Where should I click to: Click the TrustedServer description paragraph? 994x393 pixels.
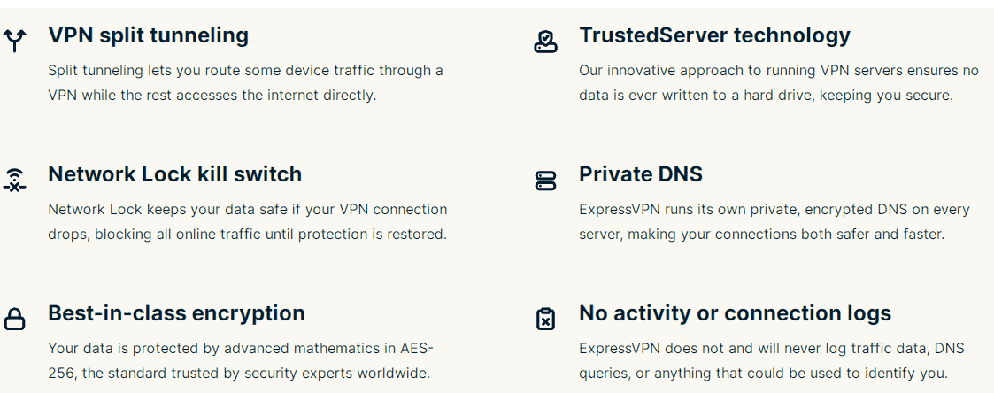(778, 83)
